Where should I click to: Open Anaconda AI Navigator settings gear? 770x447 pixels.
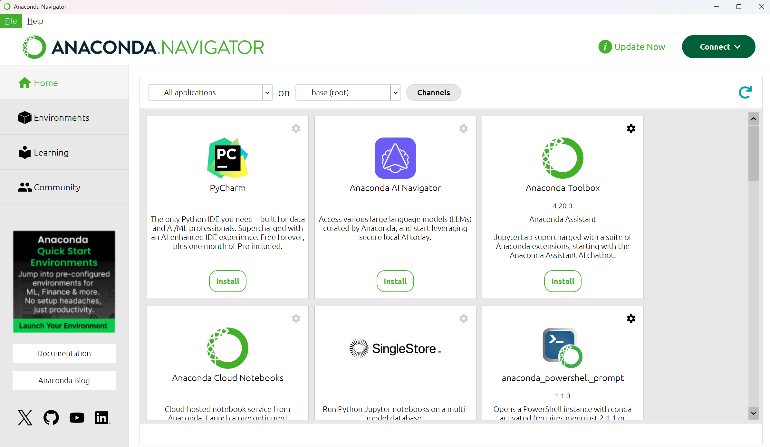[464, 128]
